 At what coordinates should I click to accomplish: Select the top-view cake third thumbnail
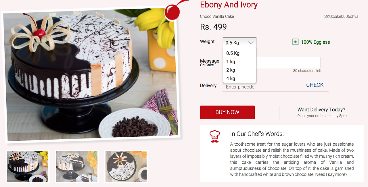126,167
